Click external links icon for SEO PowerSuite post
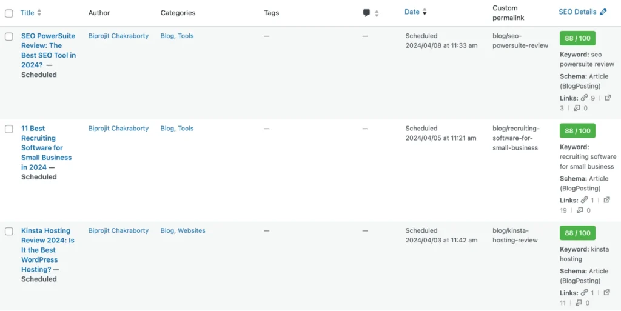 [x=608, y=98]
